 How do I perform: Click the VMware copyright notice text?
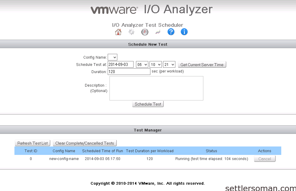(x=148, y=183)
